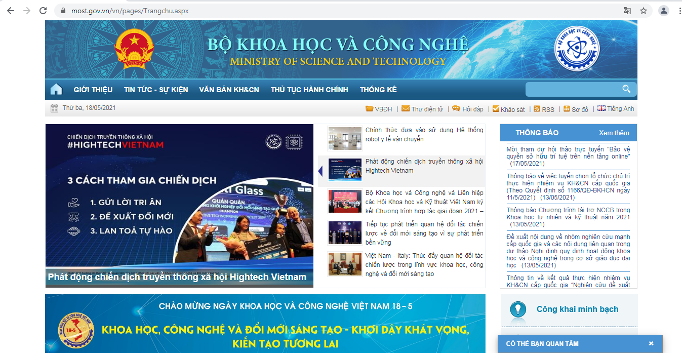Reload the page with the refresh icon
682x353 pixels.
click(43, 11)
